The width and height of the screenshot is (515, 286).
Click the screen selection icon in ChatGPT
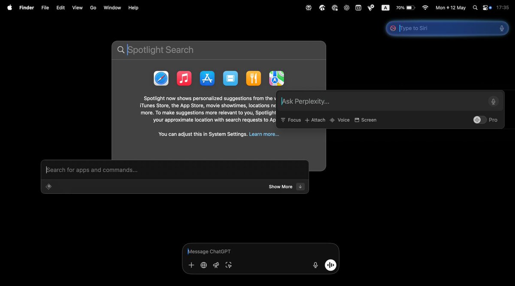(x=229, y=265)
